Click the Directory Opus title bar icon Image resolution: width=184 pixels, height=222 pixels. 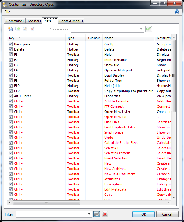5,5
